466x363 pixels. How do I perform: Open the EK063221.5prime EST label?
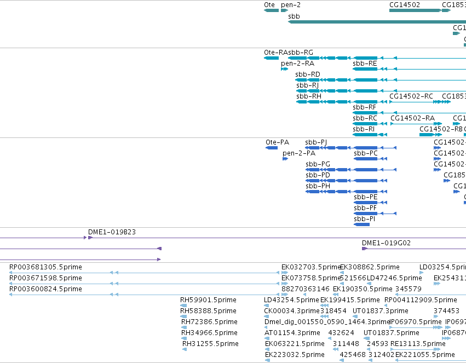[x=295, y=344]
